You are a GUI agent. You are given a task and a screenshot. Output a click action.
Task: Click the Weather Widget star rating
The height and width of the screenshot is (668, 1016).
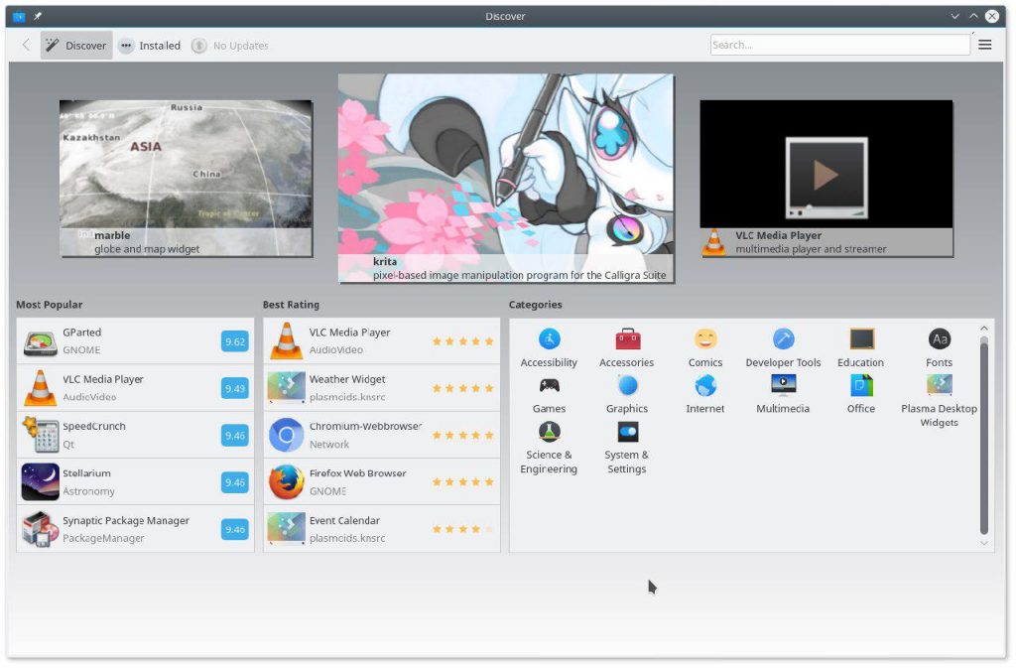click(x=463, y=388)
